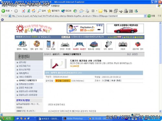Image resolution: width=162 pixels, height=121 pixels.
Task: Click the Print page icon
Action: tap(87, 11)
